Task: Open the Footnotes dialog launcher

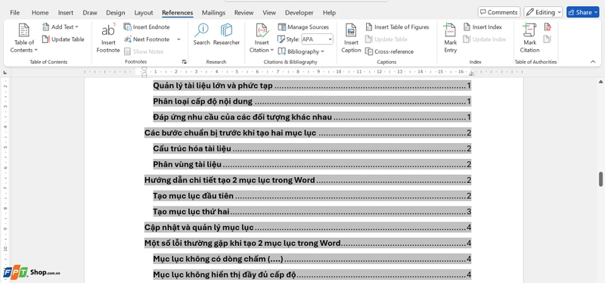Action: (x=184, y=62)
